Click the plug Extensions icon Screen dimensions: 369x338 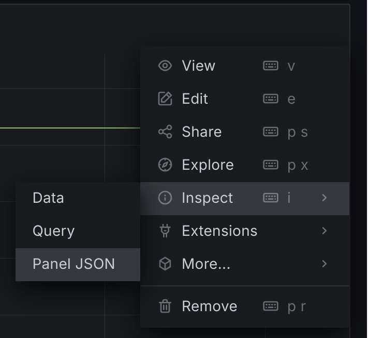pyautogui.click(x=165, y=231)
